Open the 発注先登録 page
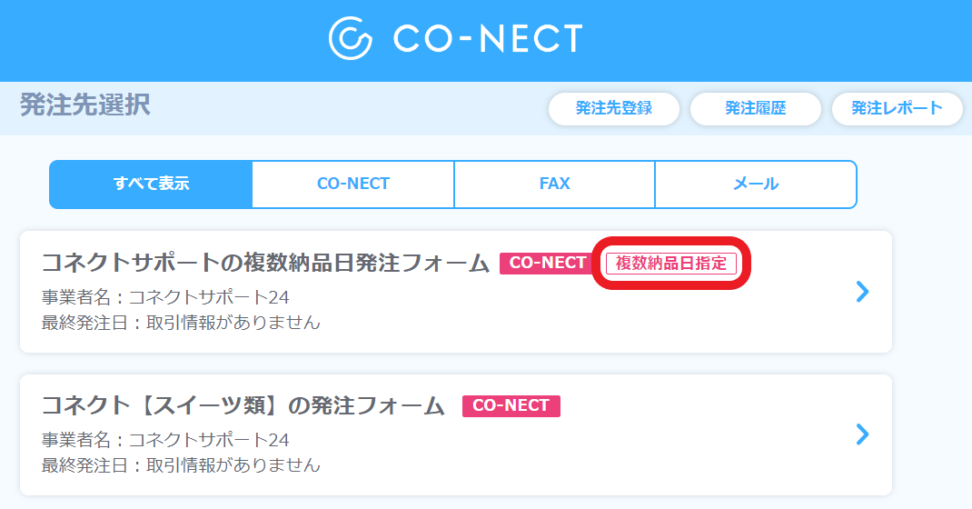 [x=614, y=108]
